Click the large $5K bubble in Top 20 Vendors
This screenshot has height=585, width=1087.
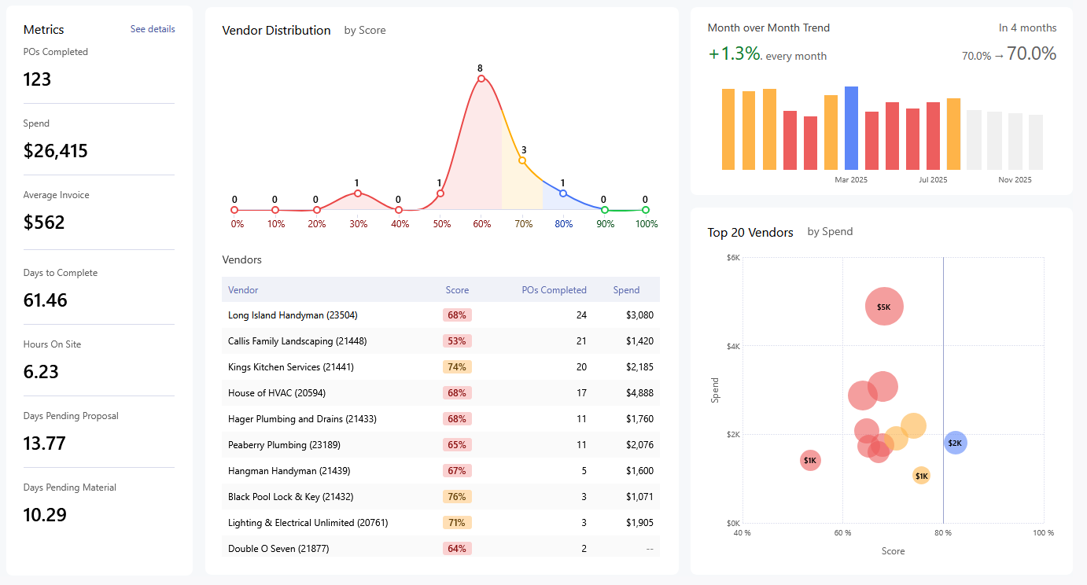(x=884, y=307)
